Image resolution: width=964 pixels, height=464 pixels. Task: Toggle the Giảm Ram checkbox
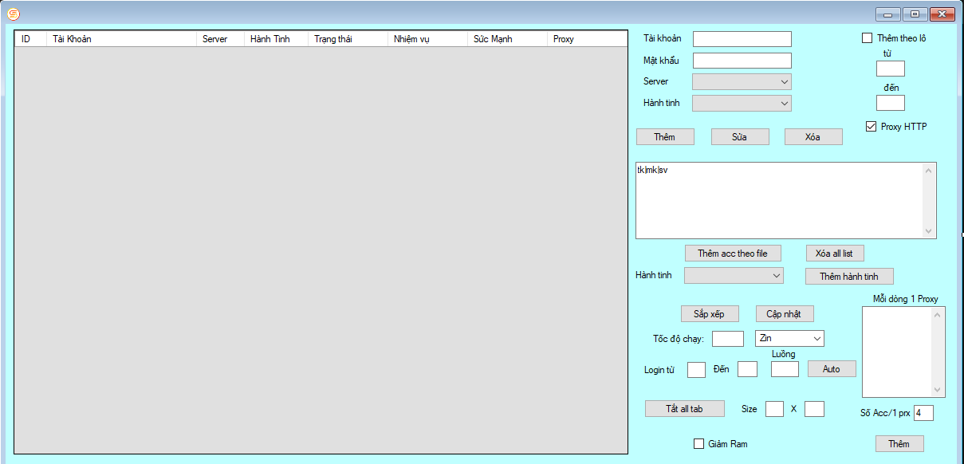coord(698,443)
